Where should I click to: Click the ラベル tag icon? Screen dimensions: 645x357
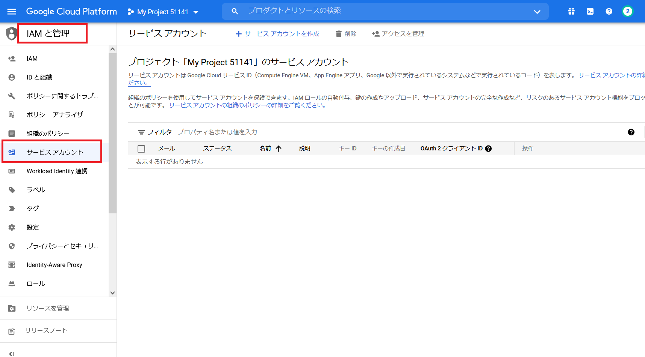pos(12,190)
